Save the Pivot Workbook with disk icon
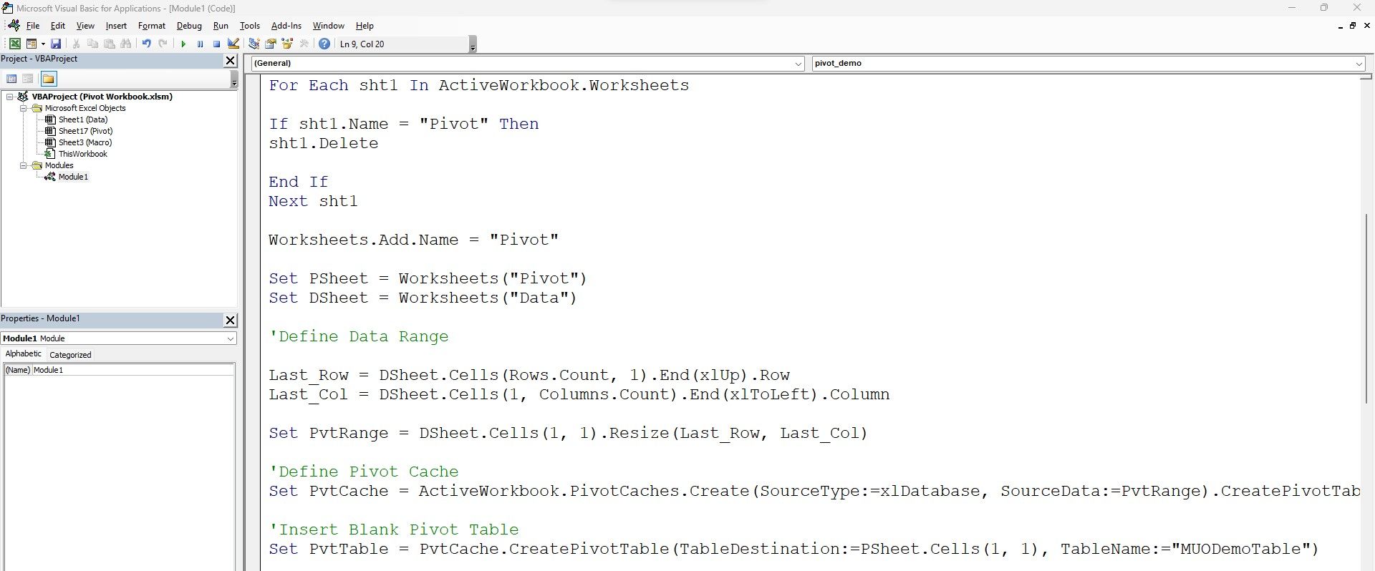The image size is (1375, 571). [x=56, y=44]
